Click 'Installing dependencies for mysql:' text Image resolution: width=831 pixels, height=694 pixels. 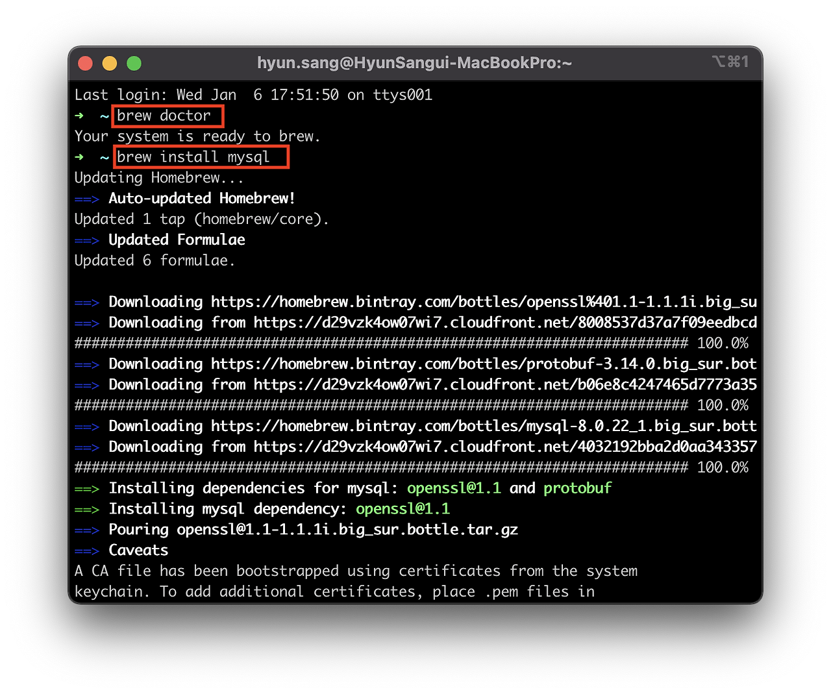click(x=253, y=488)
